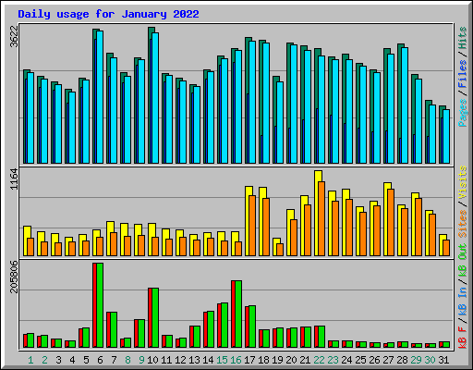Click day label 10 on the x-axis
The image size is (473, 370).
tap(152, 360)
